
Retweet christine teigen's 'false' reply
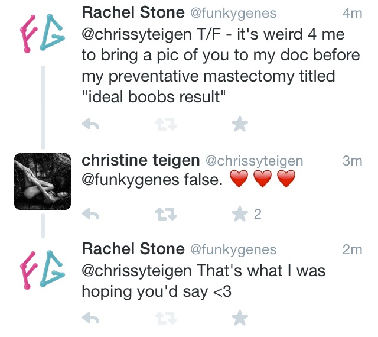tap(164, 214)
